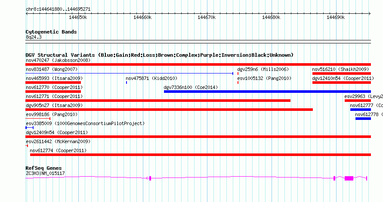
Task: Click the nsv470247 (Jakobsson2008) label
Action: click(58, 60)
